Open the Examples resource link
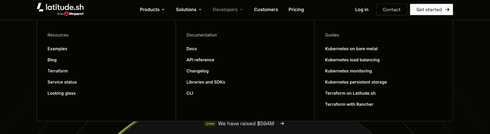Image resolution: width=490 pixels, height=134 pixels. pyautogui.click(x=57, y=49)
